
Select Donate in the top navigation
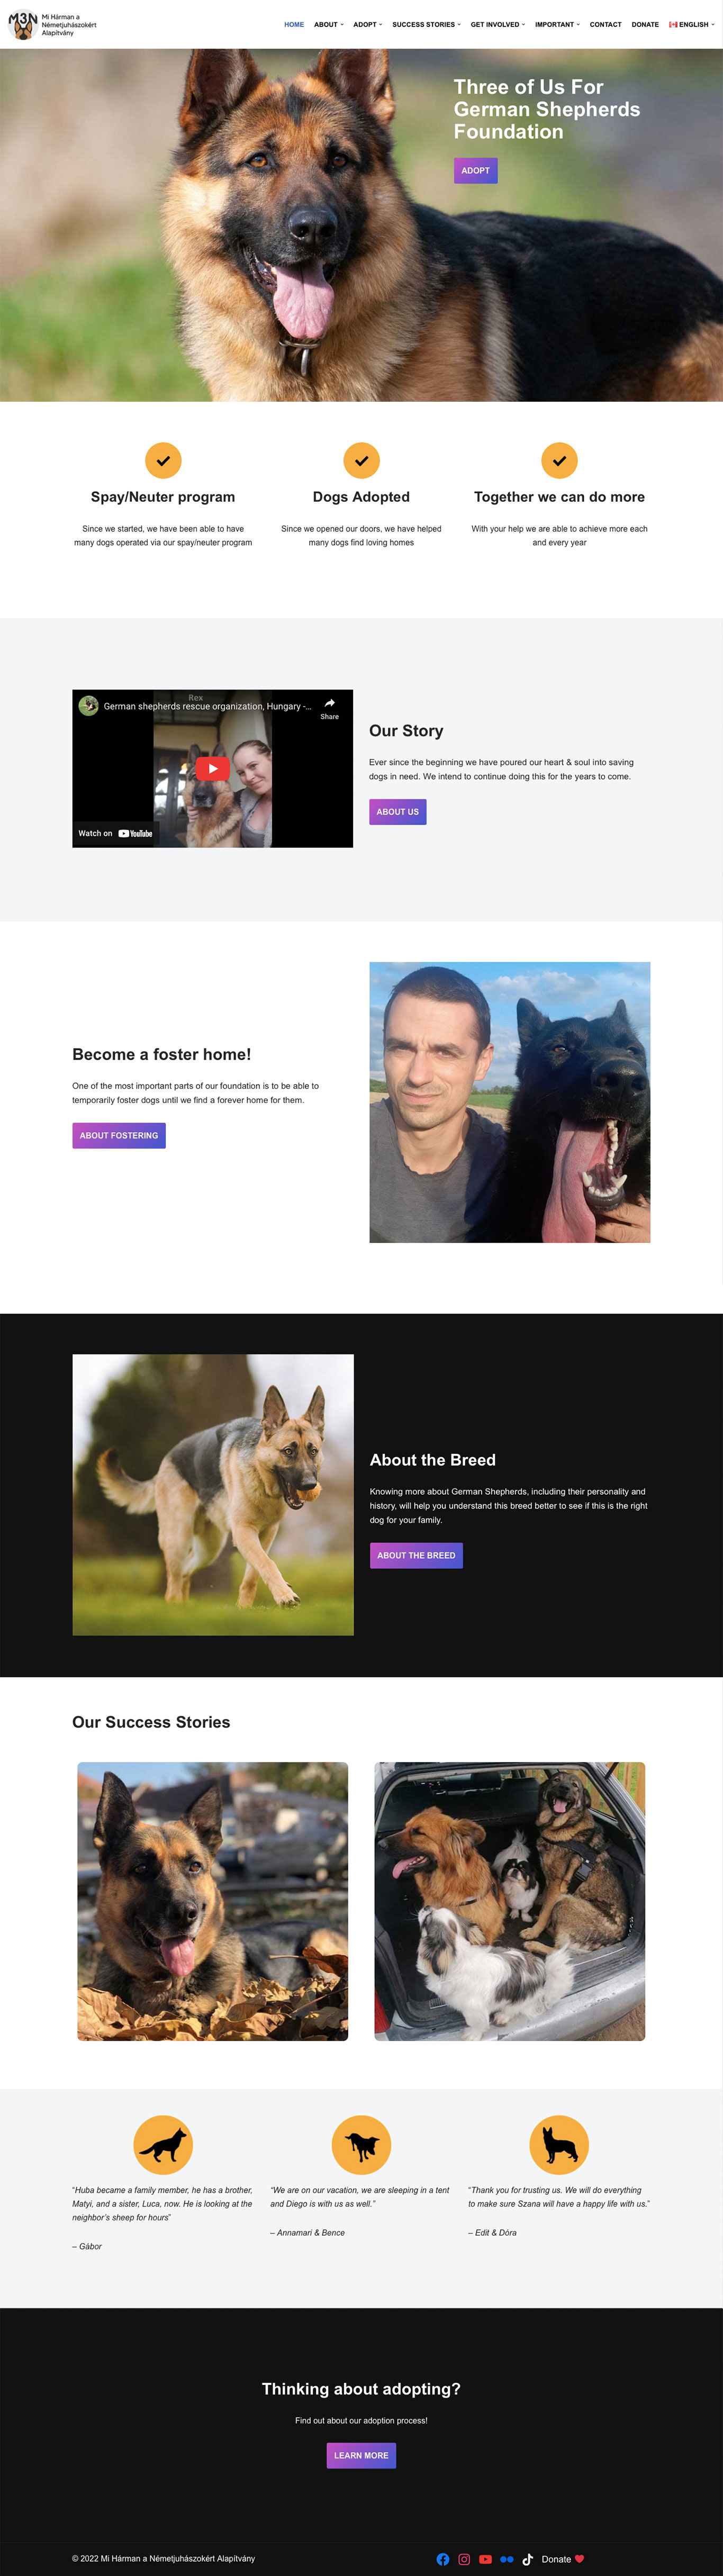[645, 24]
